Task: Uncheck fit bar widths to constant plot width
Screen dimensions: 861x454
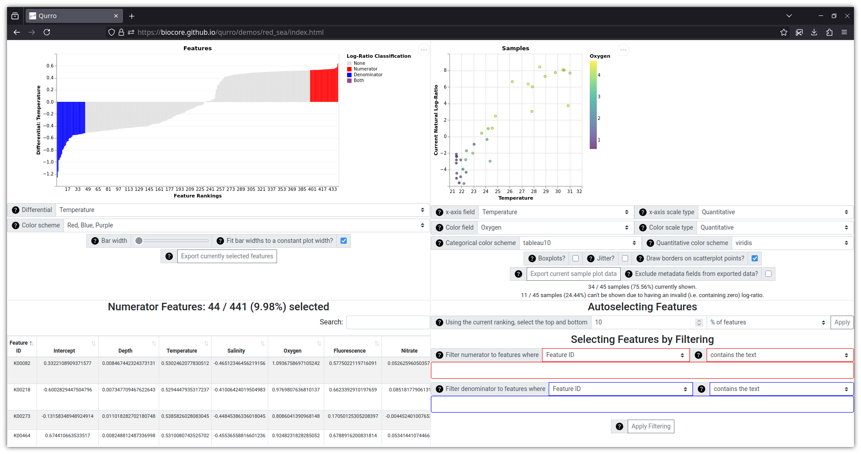Action: 343,241
